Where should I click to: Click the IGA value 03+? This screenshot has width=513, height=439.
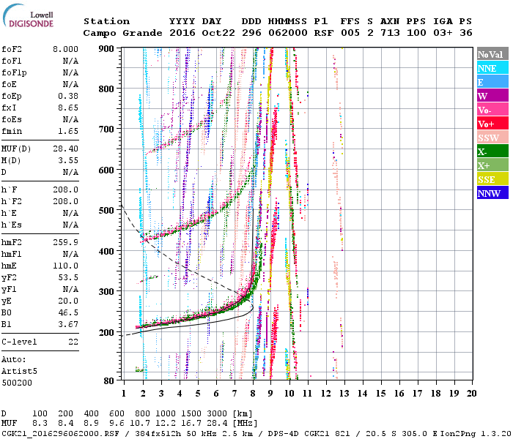click(x=443, y=33)
